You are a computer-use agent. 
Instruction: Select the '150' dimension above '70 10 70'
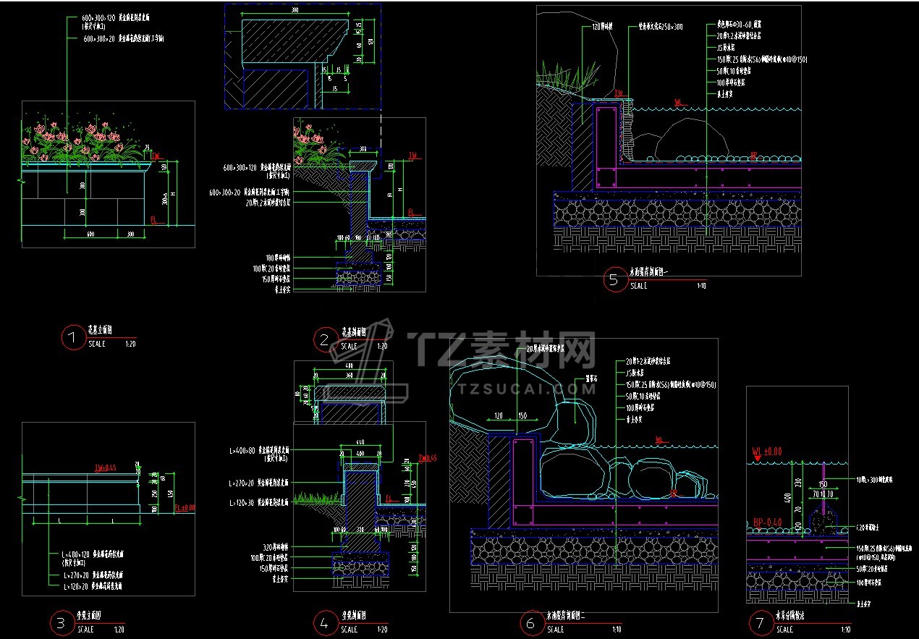click(823, 484)
